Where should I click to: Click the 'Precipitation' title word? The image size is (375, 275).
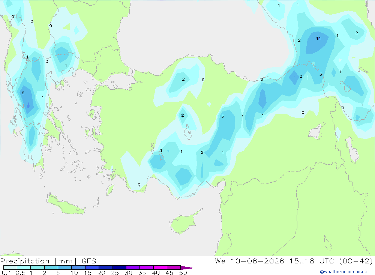point(25,261)
